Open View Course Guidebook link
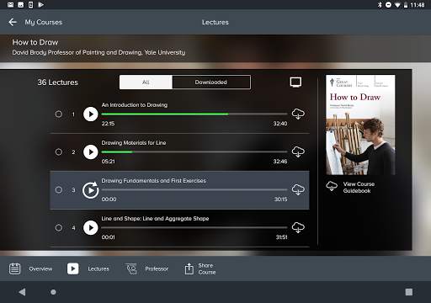 pyautogui.click(x=359, y=188)
